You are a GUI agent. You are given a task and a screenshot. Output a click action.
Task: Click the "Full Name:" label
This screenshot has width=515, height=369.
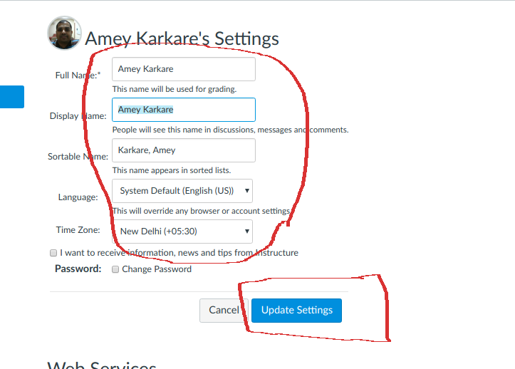(78, 76)
